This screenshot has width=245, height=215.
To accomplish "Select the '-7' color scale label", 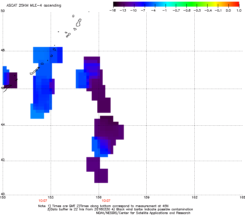I will [x=143, y=11].
